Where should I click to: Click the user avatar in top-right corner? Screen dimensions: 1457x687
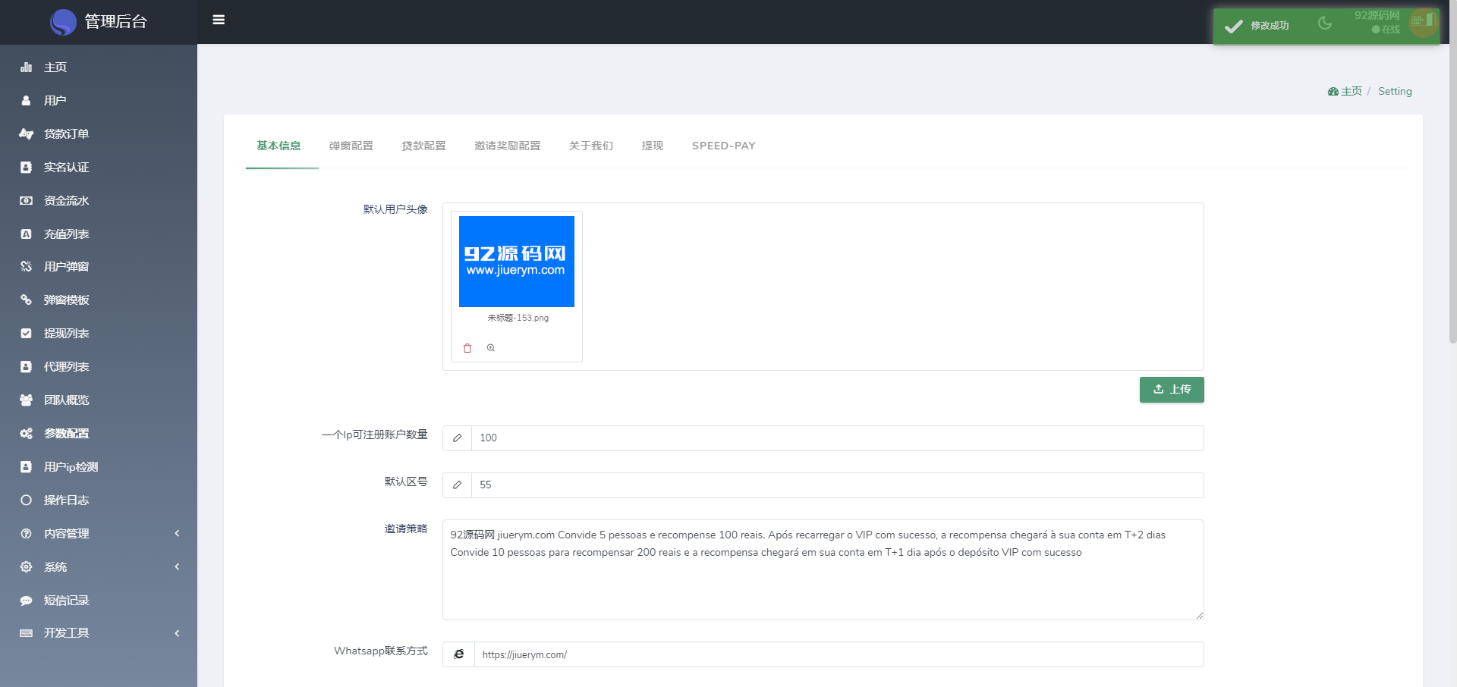click(1424, 22)
